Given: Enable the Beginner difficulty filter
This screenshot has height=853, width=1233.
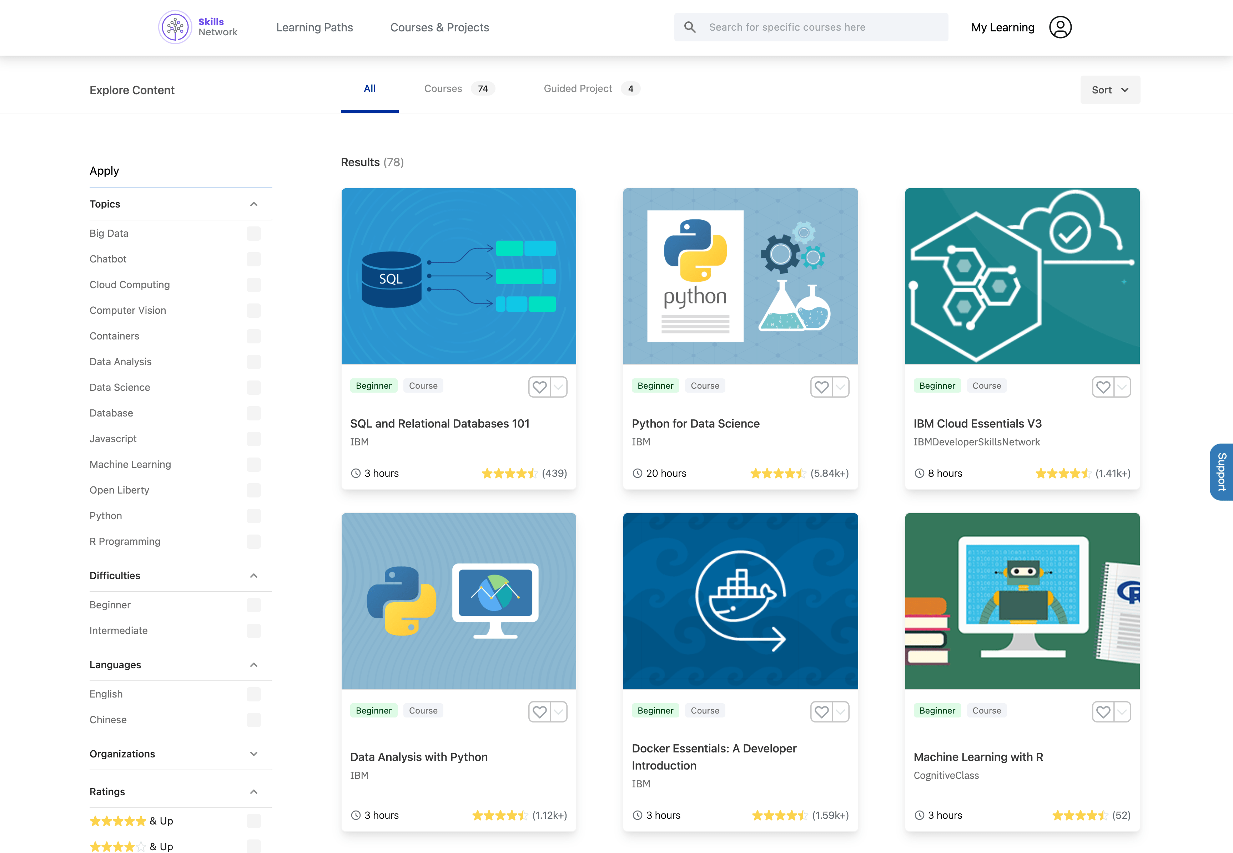Looking at the screenshot, I should coord(253,605).
